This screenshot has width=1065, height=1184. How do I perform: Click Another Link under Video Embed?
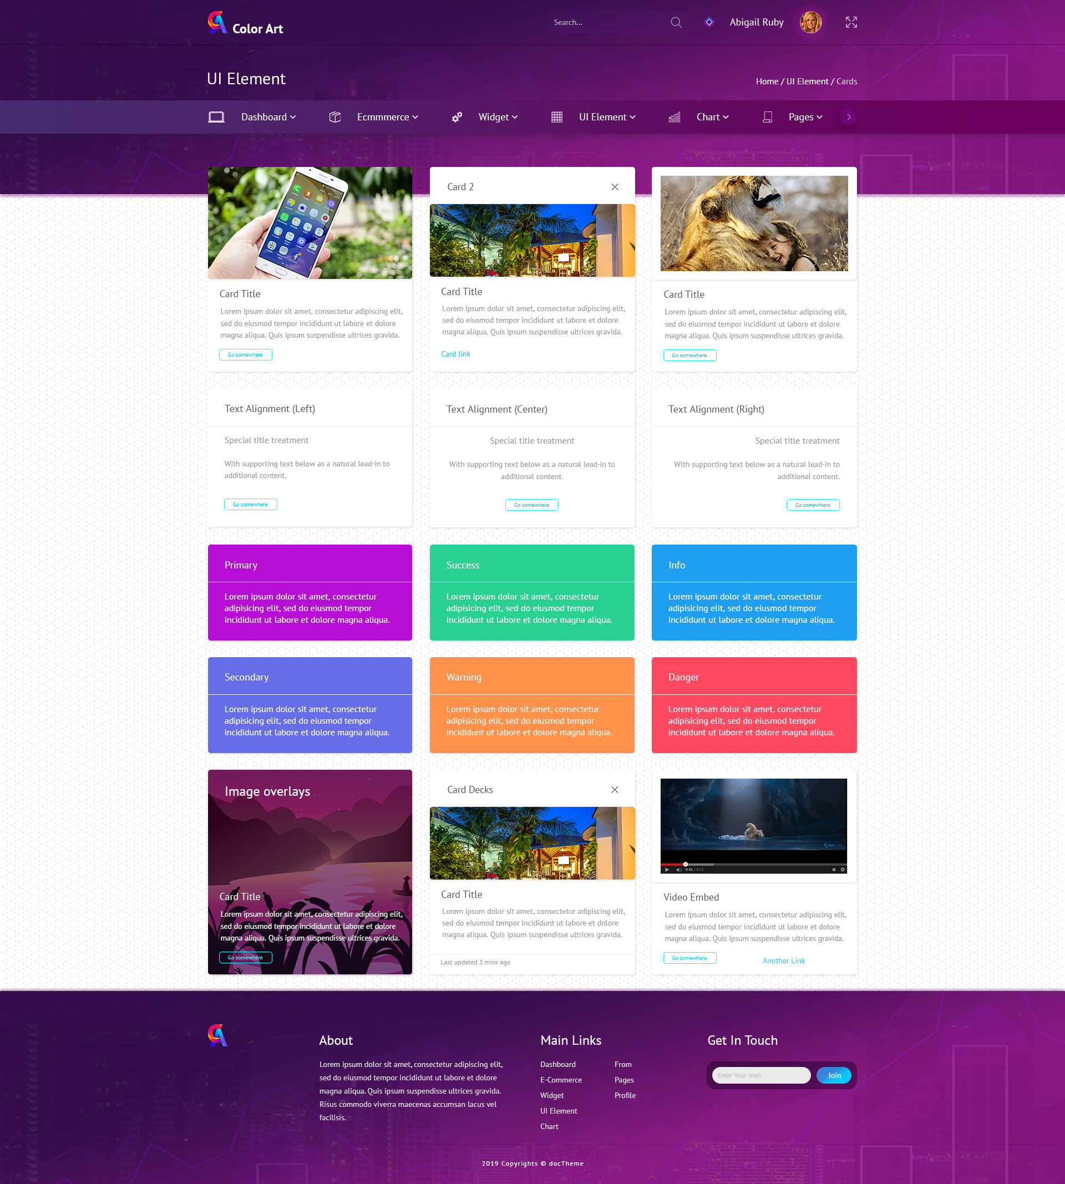[783, 961]
